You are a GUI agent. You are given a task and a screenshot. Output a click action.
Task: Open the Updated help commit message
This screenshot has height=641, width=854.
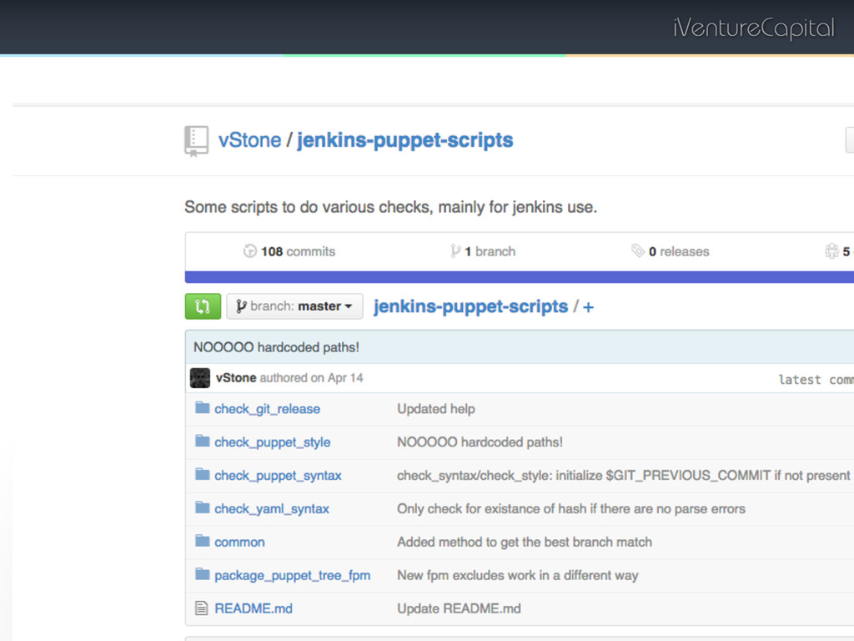coord(435,409)
